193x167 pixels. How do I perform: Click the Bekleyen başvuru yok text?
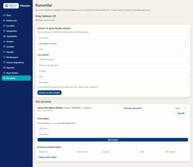pyautogui.click(x=45, y=20)
